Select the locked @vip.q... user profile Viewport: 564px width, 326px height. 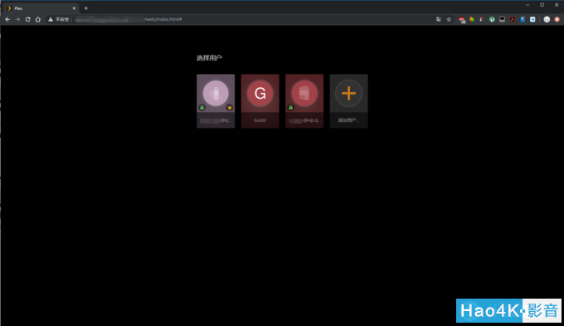click(304, 101)
